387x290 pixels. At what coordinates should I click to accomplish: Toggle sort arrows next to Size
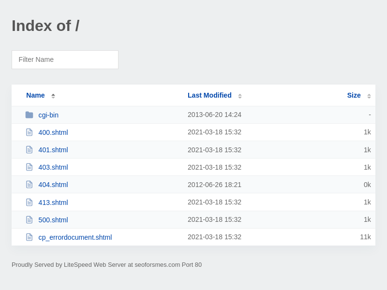[369, 96]
